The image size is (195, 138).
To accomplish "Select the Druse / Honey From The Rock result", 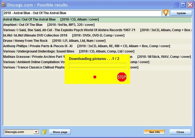I will (97, 41).
